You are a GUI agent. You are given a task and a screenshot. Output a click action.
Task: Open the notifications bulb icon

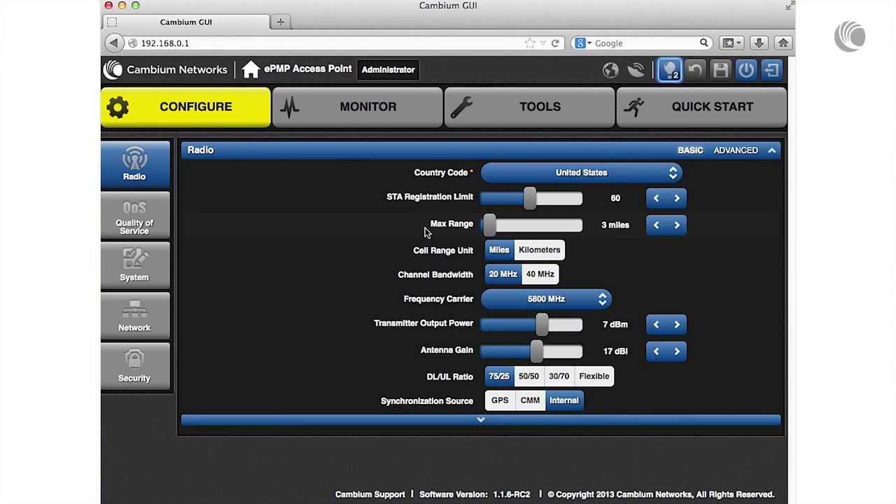coord(670,70)
